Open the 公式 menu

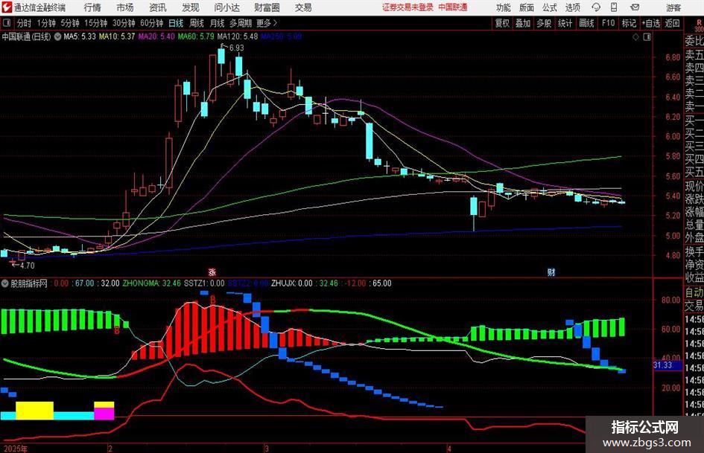550,7
